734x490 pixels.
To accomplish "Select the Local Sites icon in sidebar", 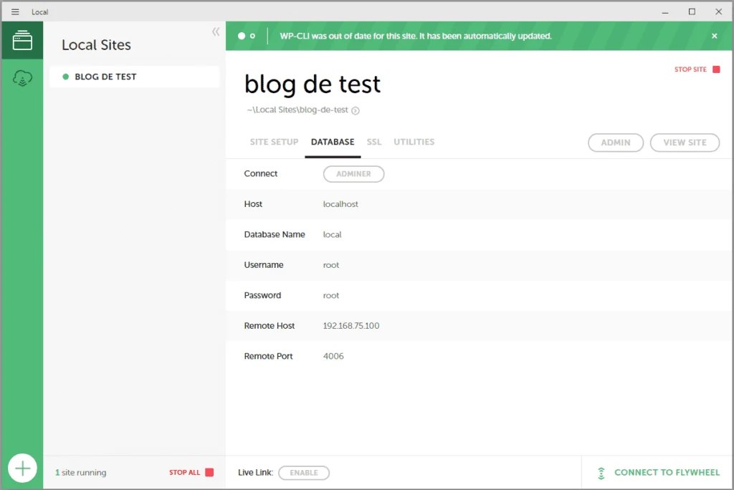I will pos(22,40).
